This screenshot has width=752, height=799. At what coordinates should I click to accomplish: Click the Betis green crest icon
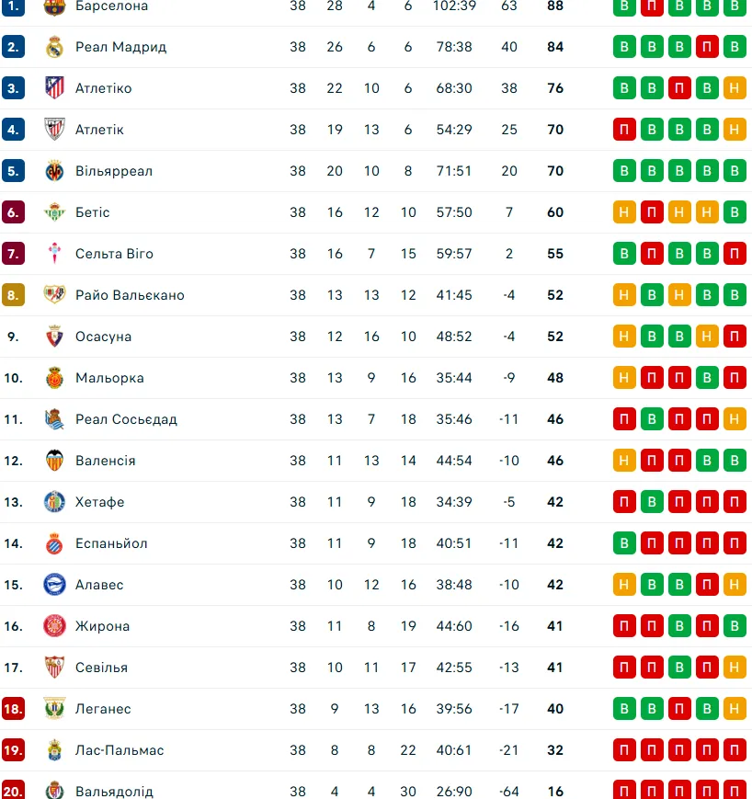pos(54,212)
